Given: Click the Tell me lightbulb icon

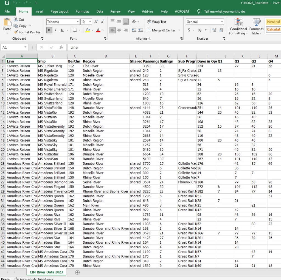Looking at the screenshot, I should (199, 12).
